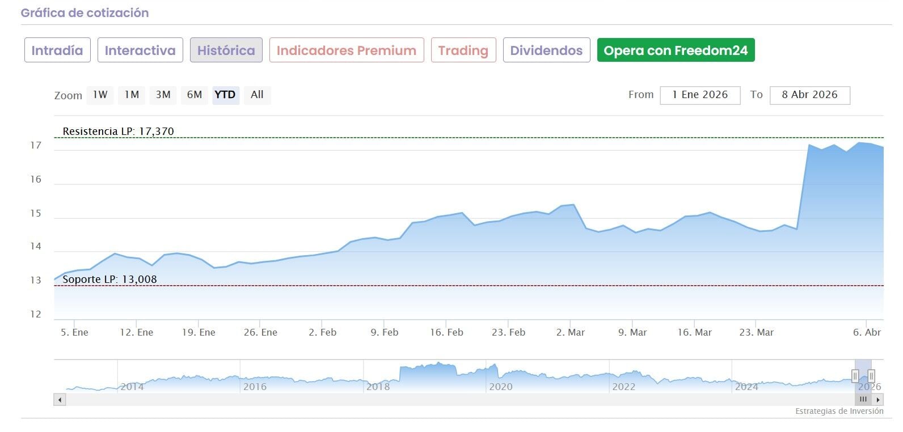Open the Estrategias de Inversión credits link
Image resolution: width=903 pixels, height=432 pixels.
point(839,411)
